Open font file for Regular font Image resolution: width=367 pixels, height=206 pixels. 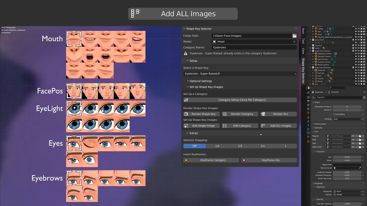pyautogui.click(x=360, y=136)
